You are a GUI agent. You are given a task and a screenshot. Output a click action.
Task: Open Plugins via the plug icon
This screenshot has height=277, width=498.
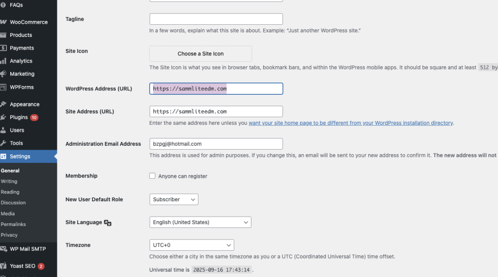3,117
